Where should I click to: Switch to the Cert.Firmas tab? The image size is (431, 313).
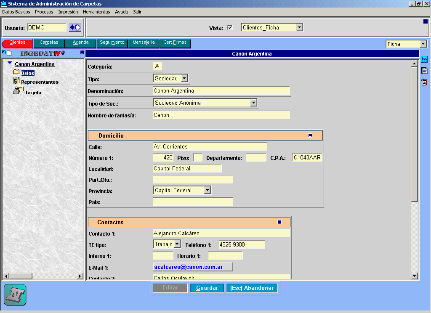175,43
